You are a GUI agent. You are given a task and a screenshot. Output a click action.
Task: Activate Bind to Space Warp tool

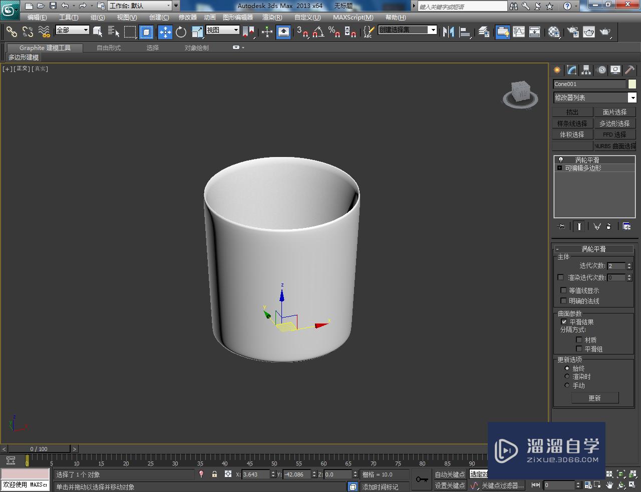tap(44, 32)
